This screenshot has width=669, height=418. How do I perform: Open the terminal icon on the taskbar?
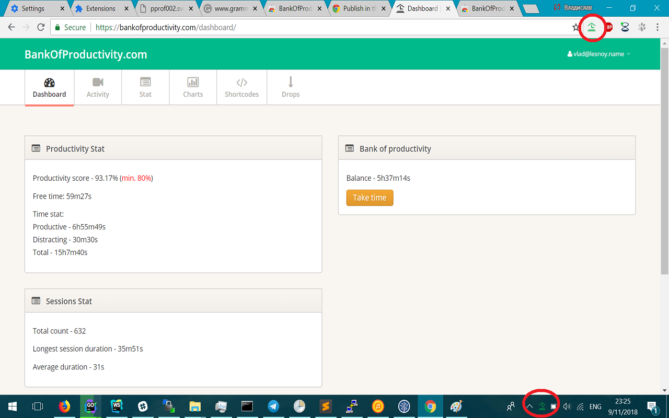coord(247,407)
